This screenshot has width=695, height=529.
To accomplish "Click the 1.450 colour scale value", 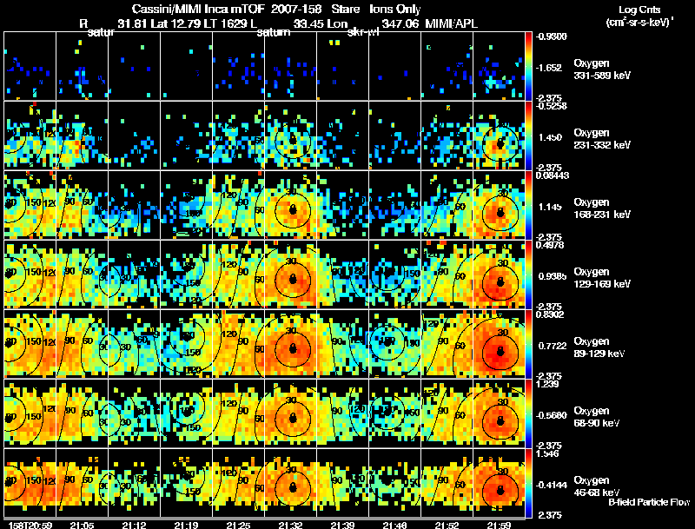I will (x=550, y=137).
